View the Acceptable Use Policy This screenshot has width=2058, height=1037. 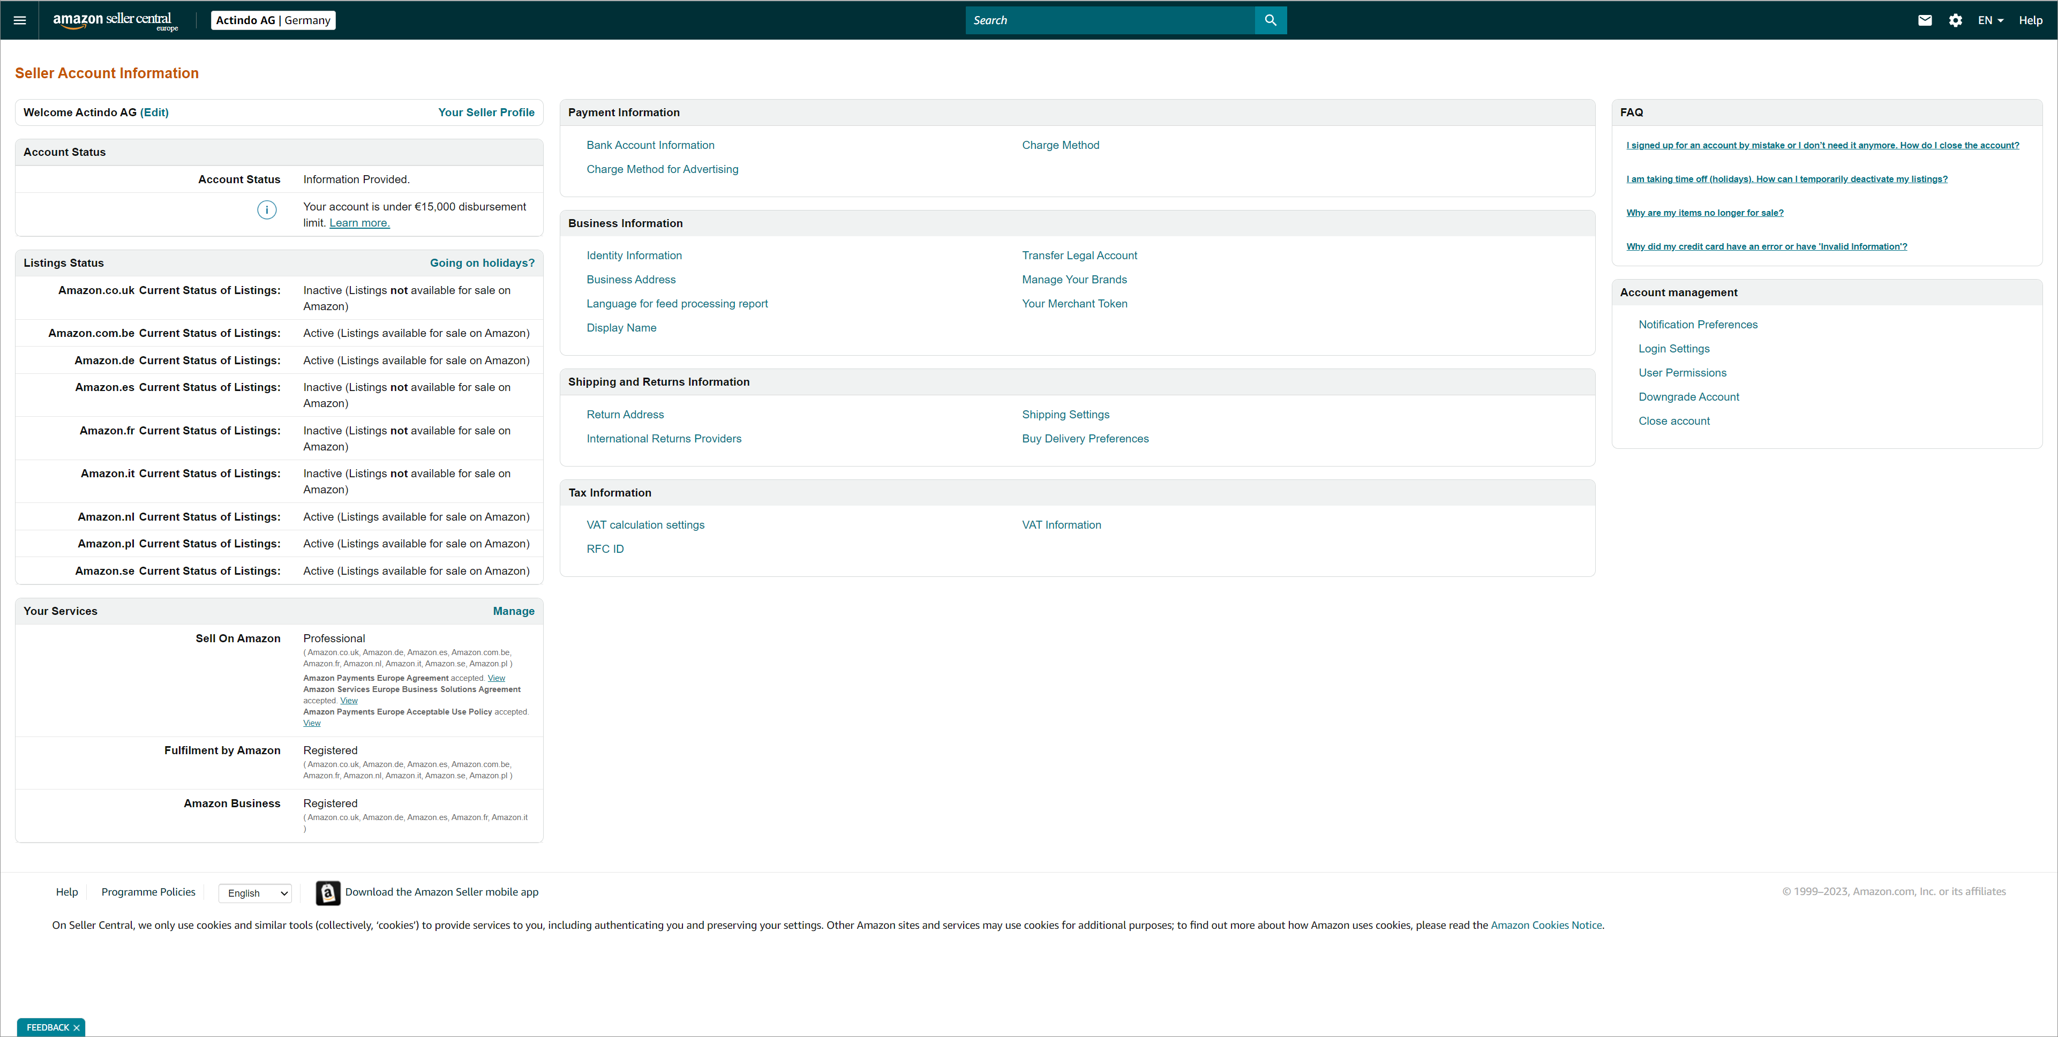[x=312, y=723]
